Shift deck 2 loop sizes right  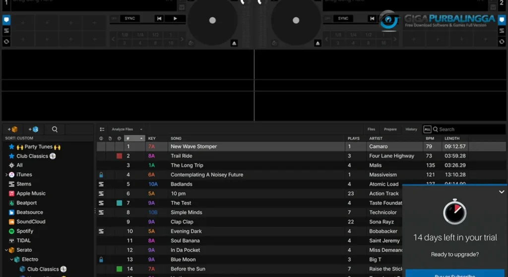(x=395, y=39)
